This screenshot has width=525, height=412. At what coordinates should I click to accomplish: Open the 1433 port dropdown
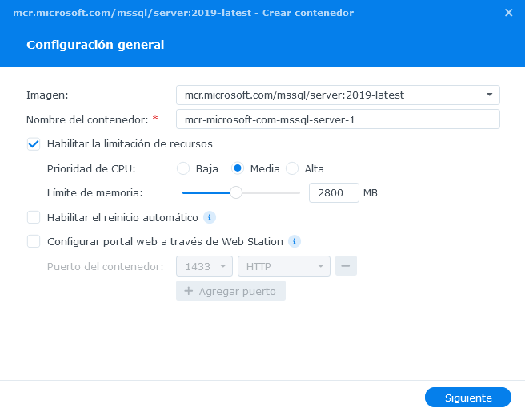[x=204, y=266]
